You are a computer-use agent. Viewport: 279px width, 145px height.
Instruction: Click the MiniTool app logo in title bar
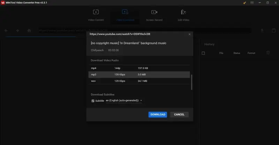3,3
